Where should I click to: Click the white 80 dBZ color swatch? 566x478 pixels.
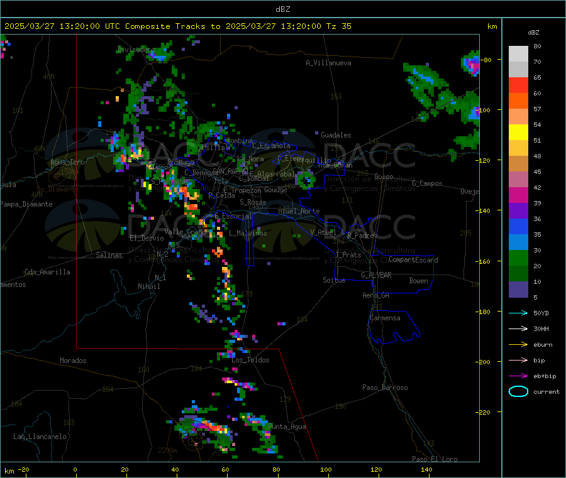[x=518, y=54]
